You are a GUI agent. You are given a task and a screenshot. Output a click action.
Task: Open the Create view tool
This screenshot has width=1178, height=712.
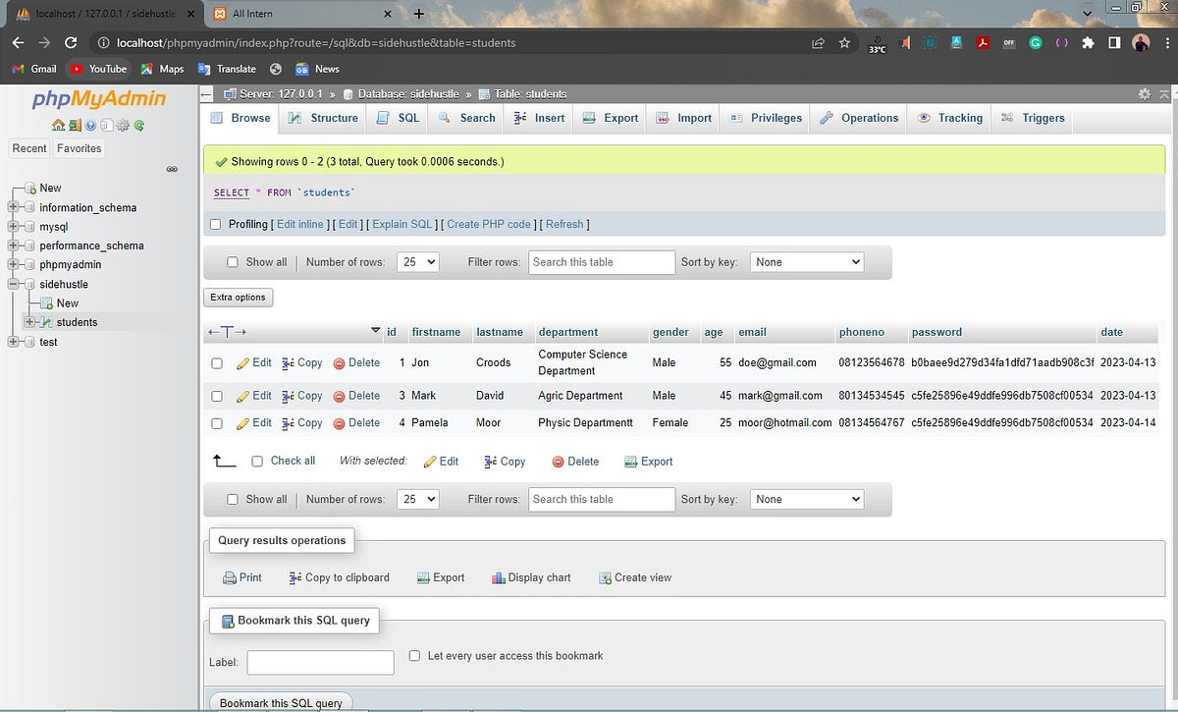[x=635, y=577]
